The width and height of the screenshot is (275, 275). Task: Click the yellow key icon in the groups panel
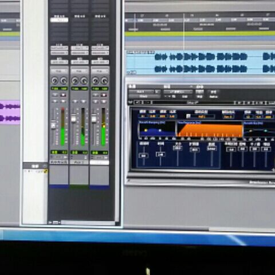pos(46,171)
